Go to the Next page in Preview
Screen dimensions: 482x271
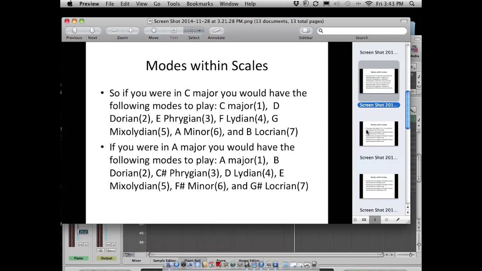pos(92,30)
